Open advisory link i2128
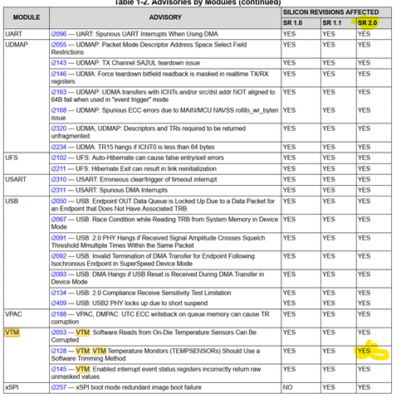 pyautogui.click(x=59, y=351)
